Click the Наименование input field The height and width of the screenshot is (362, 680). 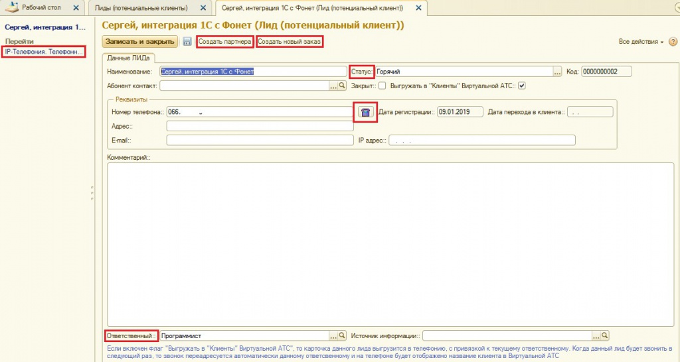[x=253, y=72]
